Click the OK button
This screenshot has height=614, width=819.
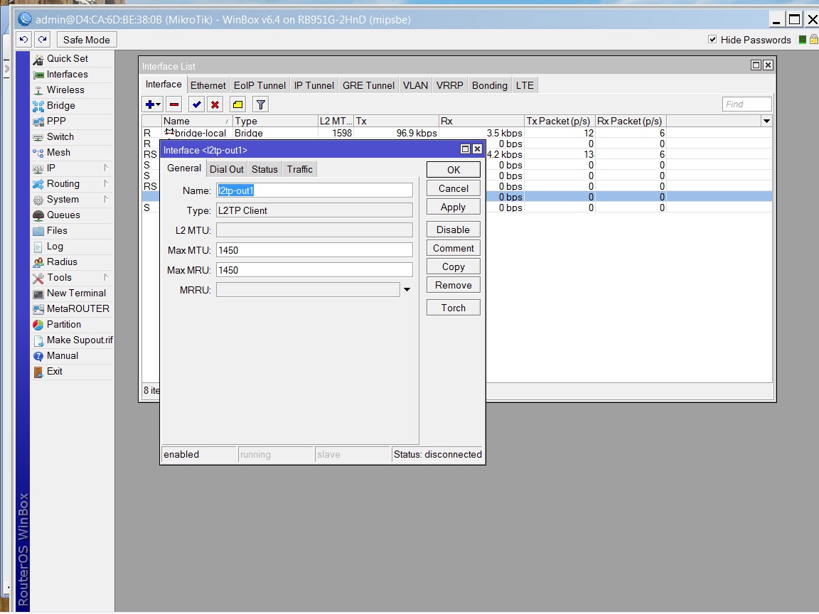coord(454,170)
